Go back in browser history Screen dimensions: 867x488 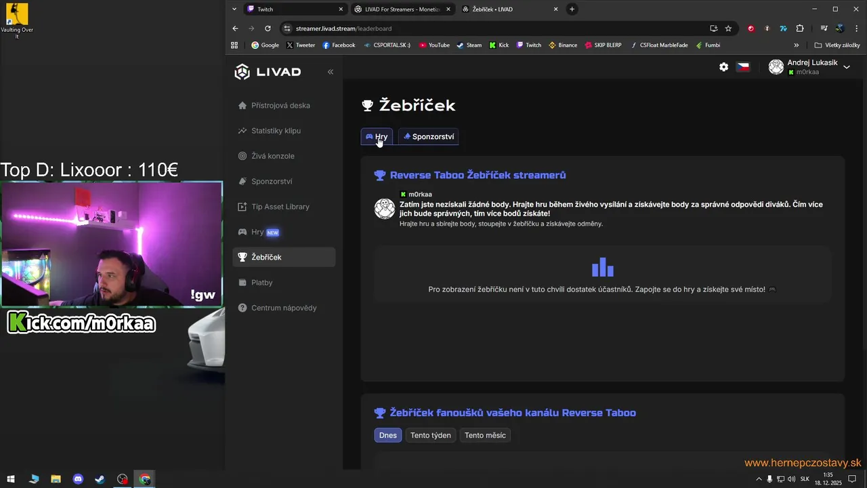[235, 28]
